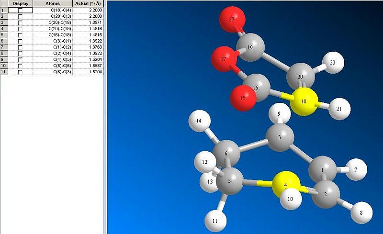Click the 2.2000 value in the C(18)-C(4) row
This screenshot has width=383, height=234.
95,10
